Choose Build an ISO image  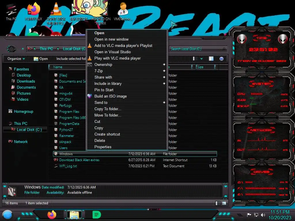[x=128, y=96]
